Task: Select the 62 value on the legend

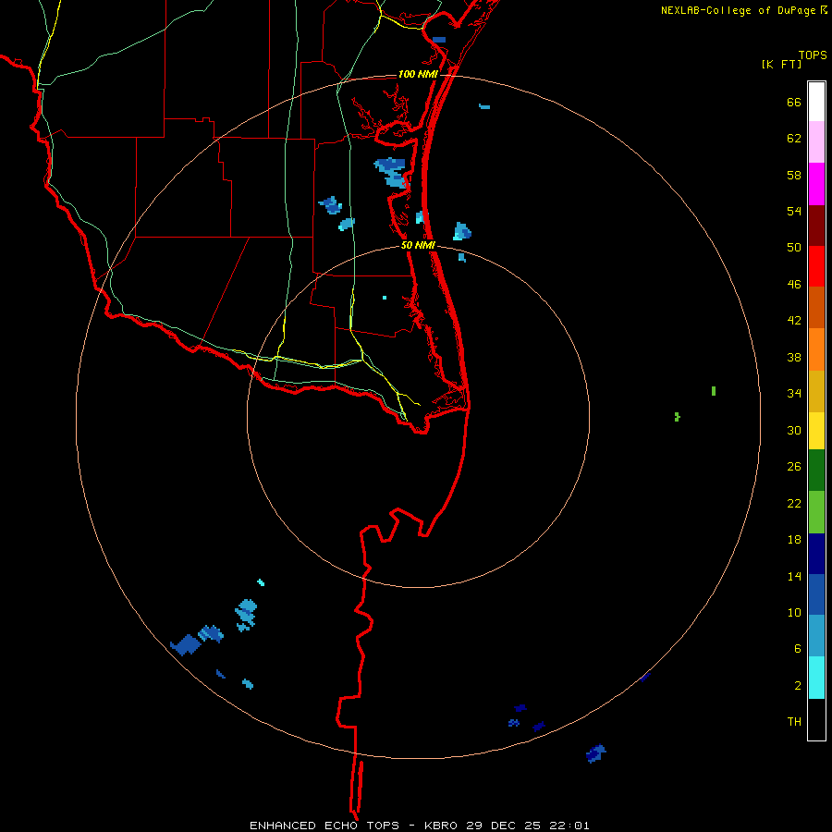Action: (x=794, y=139)
